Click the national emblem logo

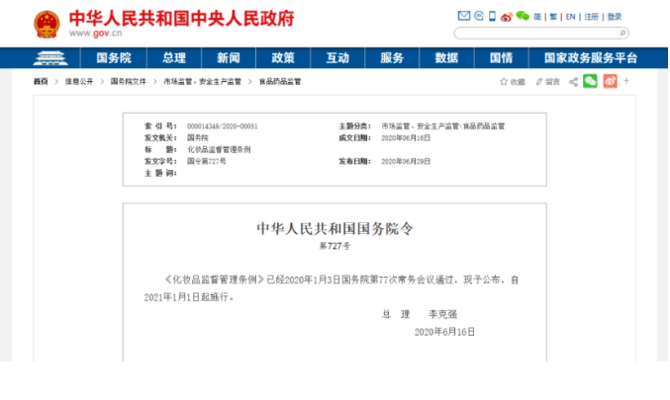click(46, 24)
